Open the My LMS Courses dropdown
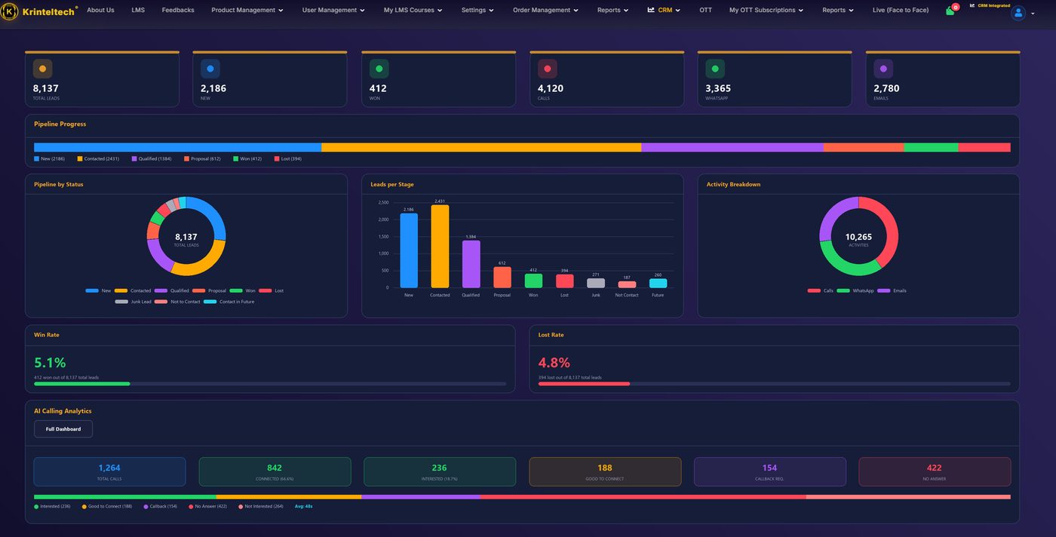Image resolution: width=1056 pixels, height=537 pixels. [x=413, y=11]
